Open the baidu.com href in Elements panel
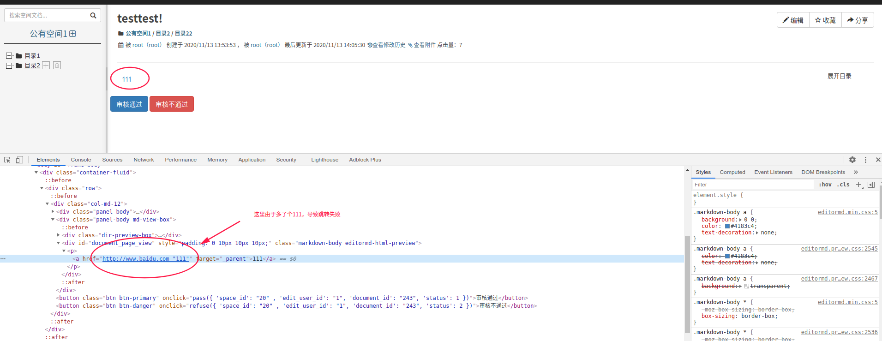This screenshot has width=882, height=341. point(145,259)
